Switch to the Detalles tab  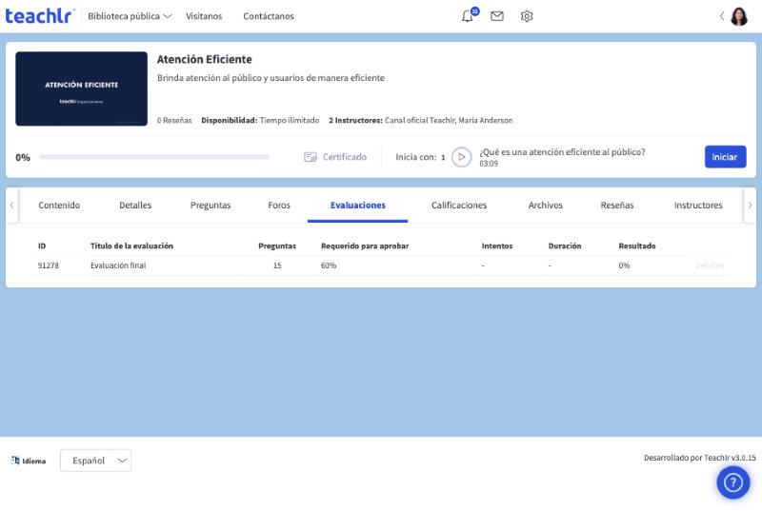(x=135, y=206)
